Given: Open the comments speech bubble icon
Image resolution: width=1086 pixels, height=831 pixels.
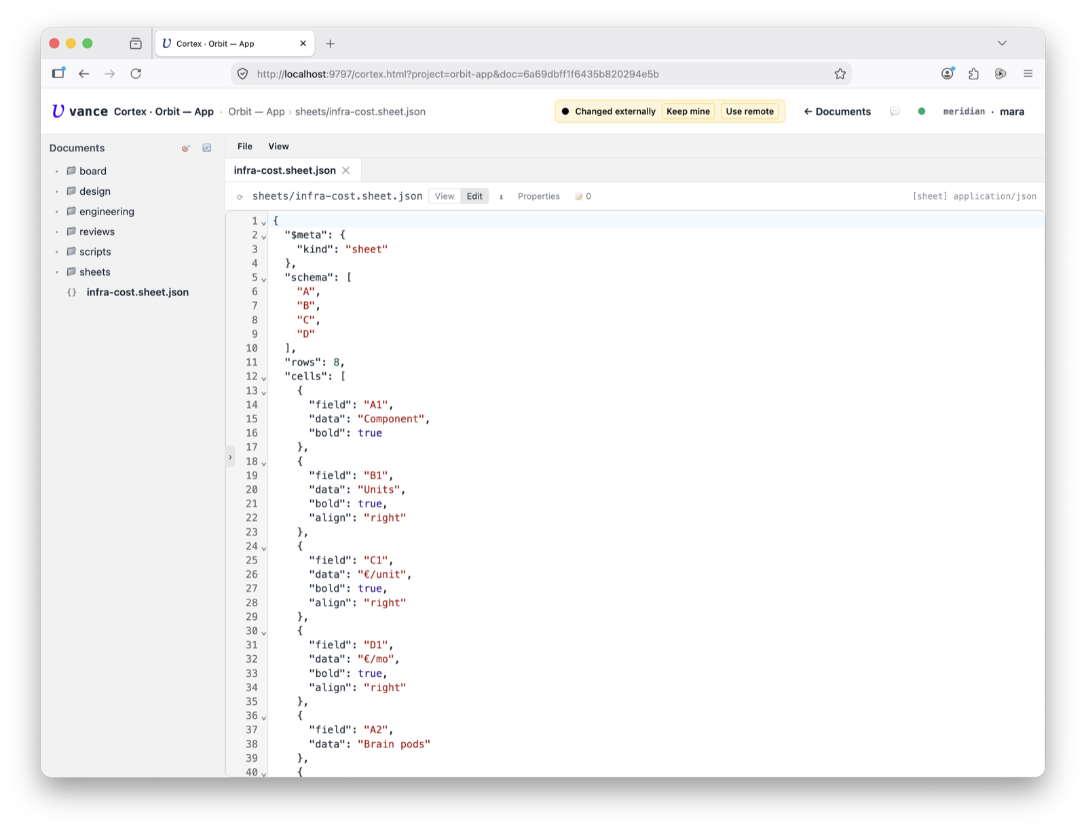Looking at the screenshot, I should coord(895,111).
